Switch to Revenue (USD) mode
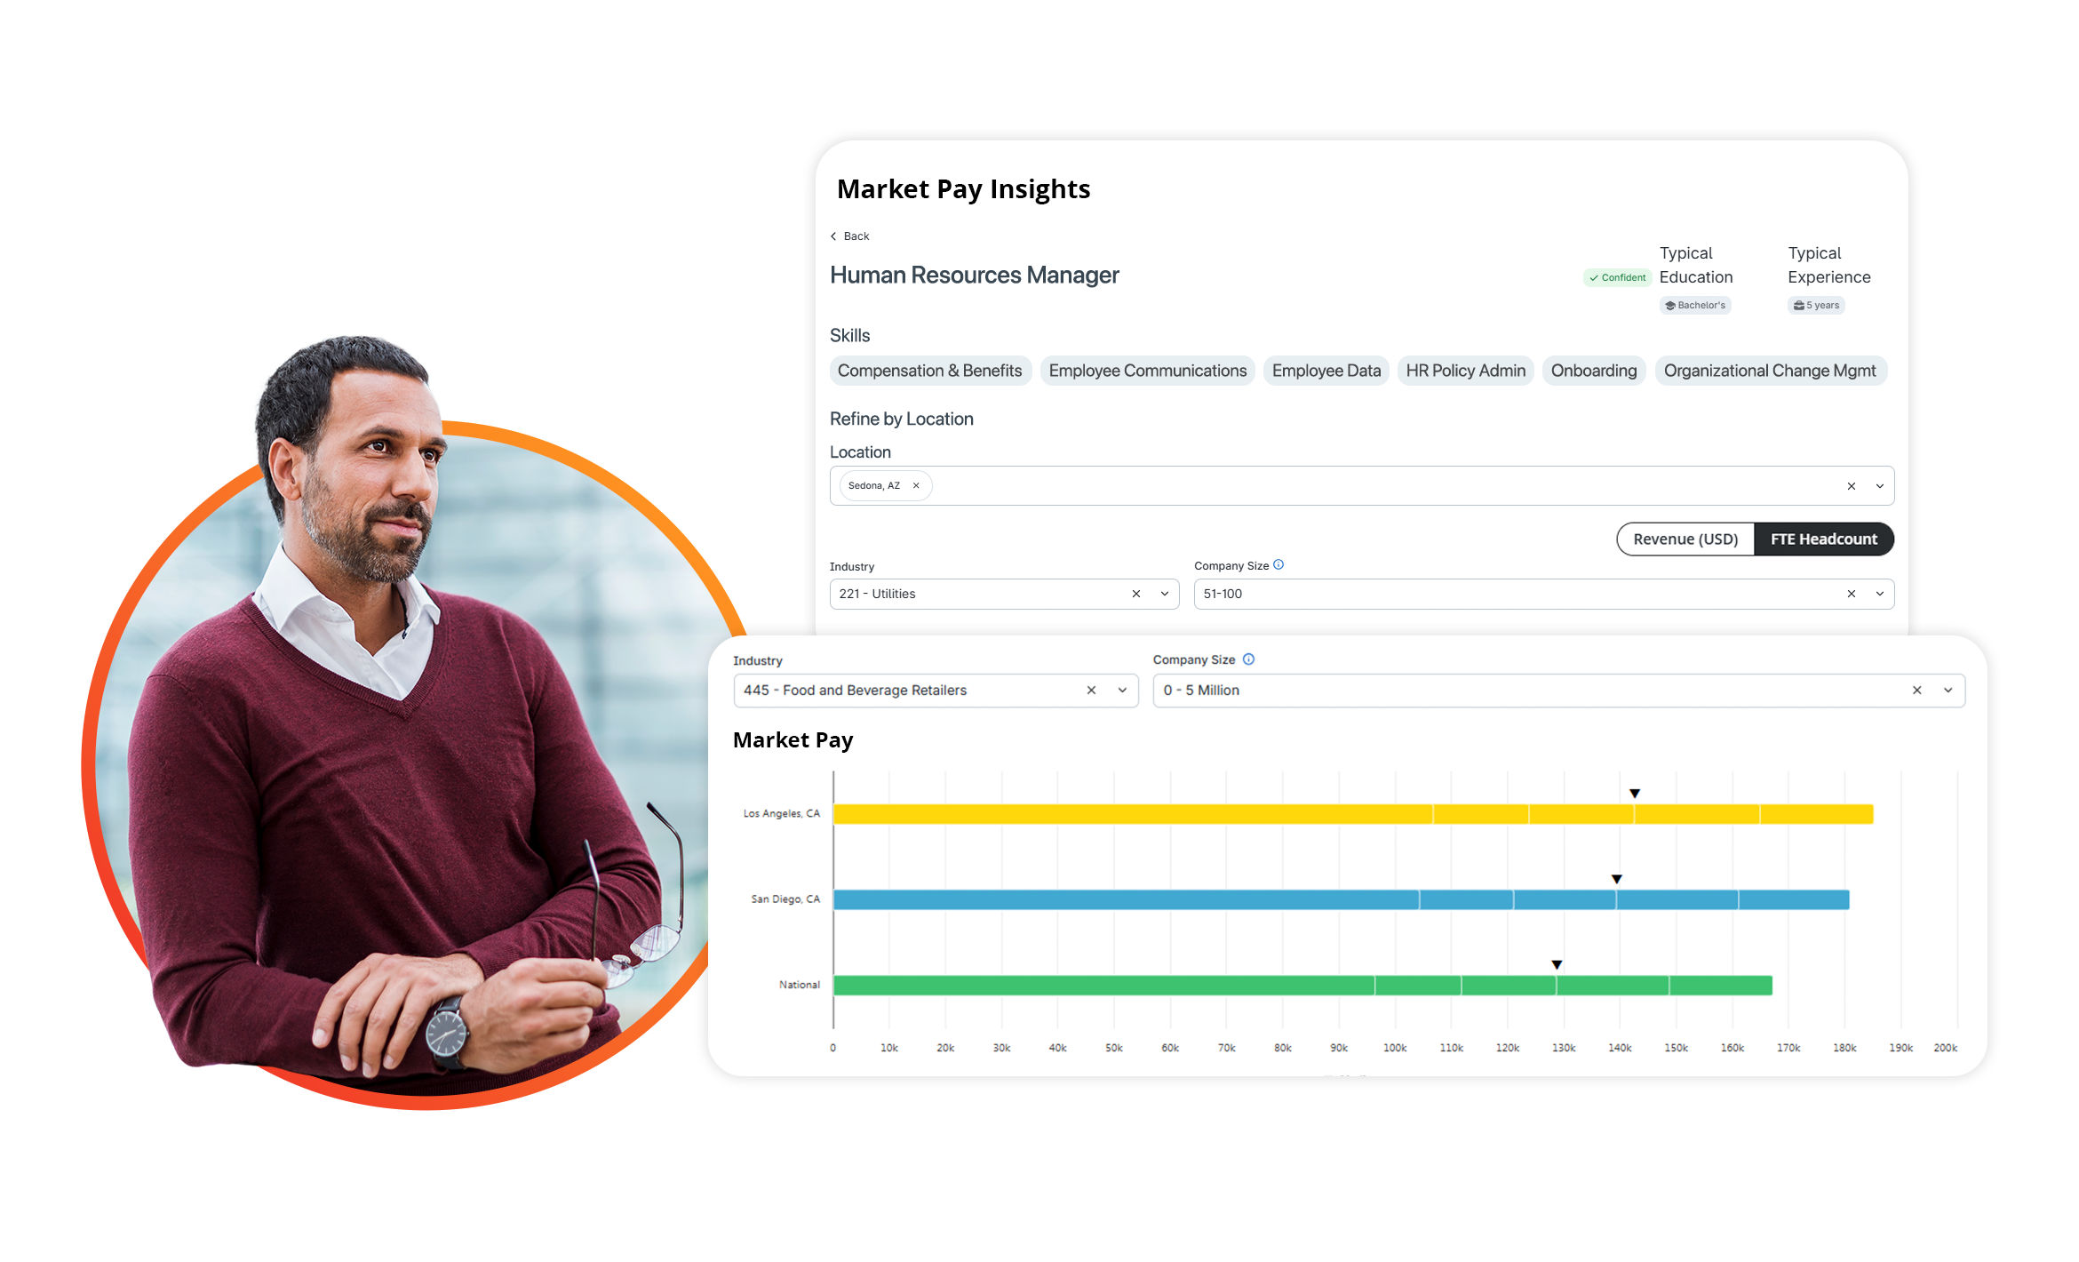 coord(1685,539)
